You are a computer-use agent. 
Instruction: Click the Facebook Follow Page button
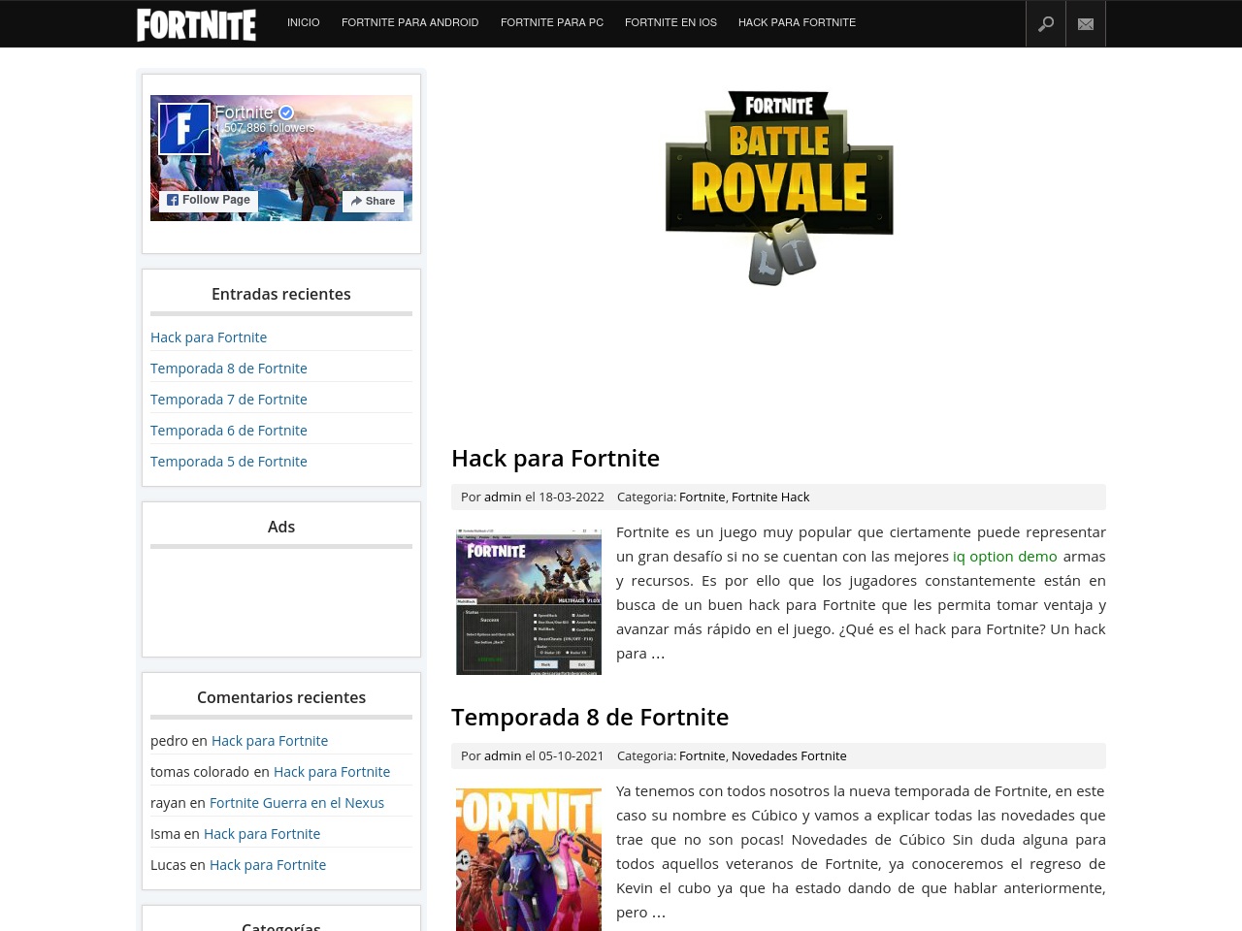point(209,200)
